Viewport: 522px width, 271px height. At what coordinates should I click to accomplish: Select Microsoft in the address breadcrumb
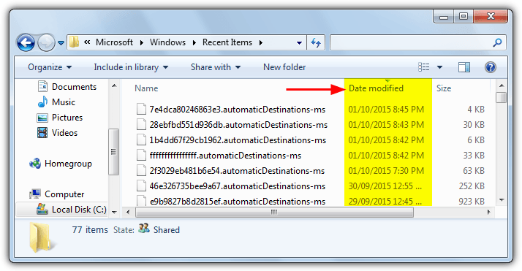tap(114, 42)
